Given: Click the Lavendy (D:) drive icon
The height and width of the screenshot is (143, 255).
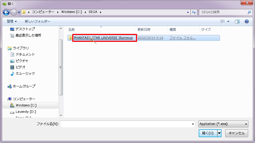Looking at the screenshot, I should tap(12, 112).
